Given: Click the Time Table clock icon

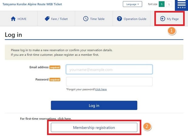Looking at the screenshot, I should [x=86, y=19].
